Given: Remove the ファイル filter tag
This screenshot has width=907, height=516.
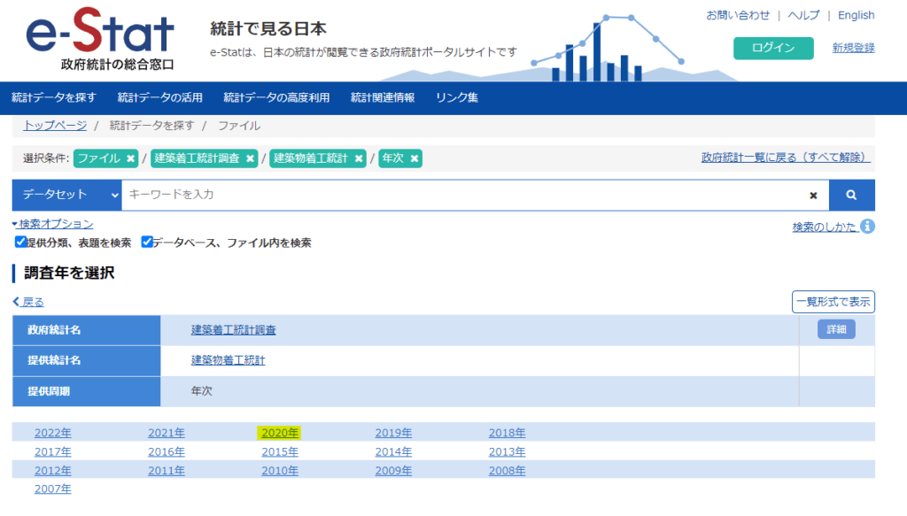Looking at the screenshot, I should [x=131, y=158].
